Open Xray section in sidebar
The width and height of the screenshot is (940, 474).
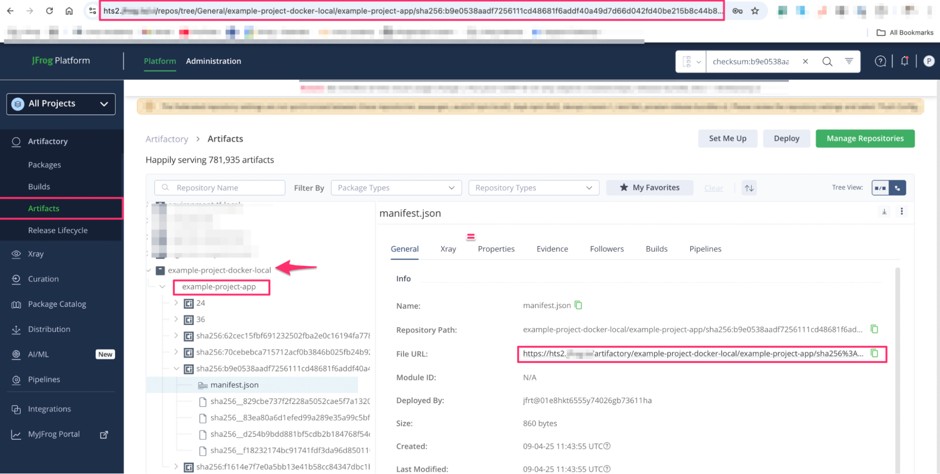click(x=35, y=254)
